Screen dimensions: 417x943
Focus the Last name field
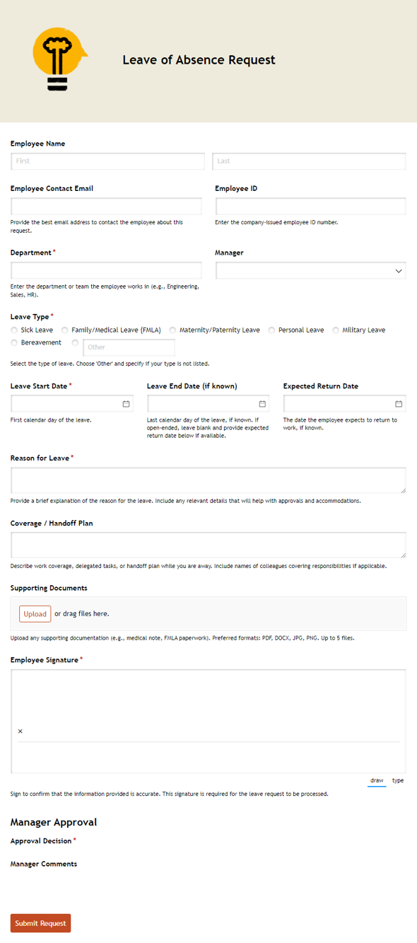click(309, 161)
